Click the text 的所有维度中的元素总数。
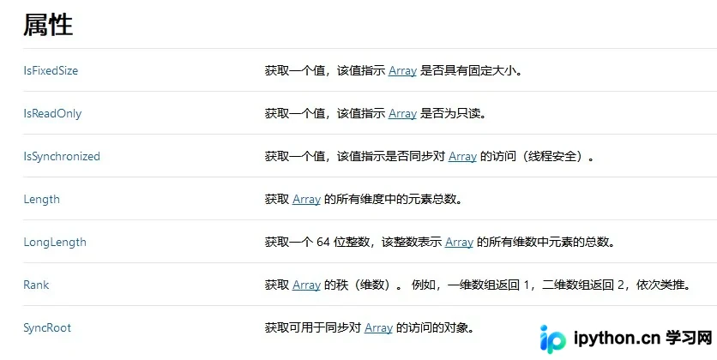 [394, 200]
